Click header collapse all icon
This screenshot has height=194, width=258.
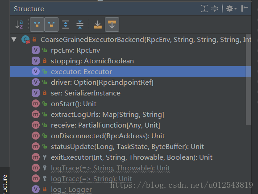pos(215,8)
